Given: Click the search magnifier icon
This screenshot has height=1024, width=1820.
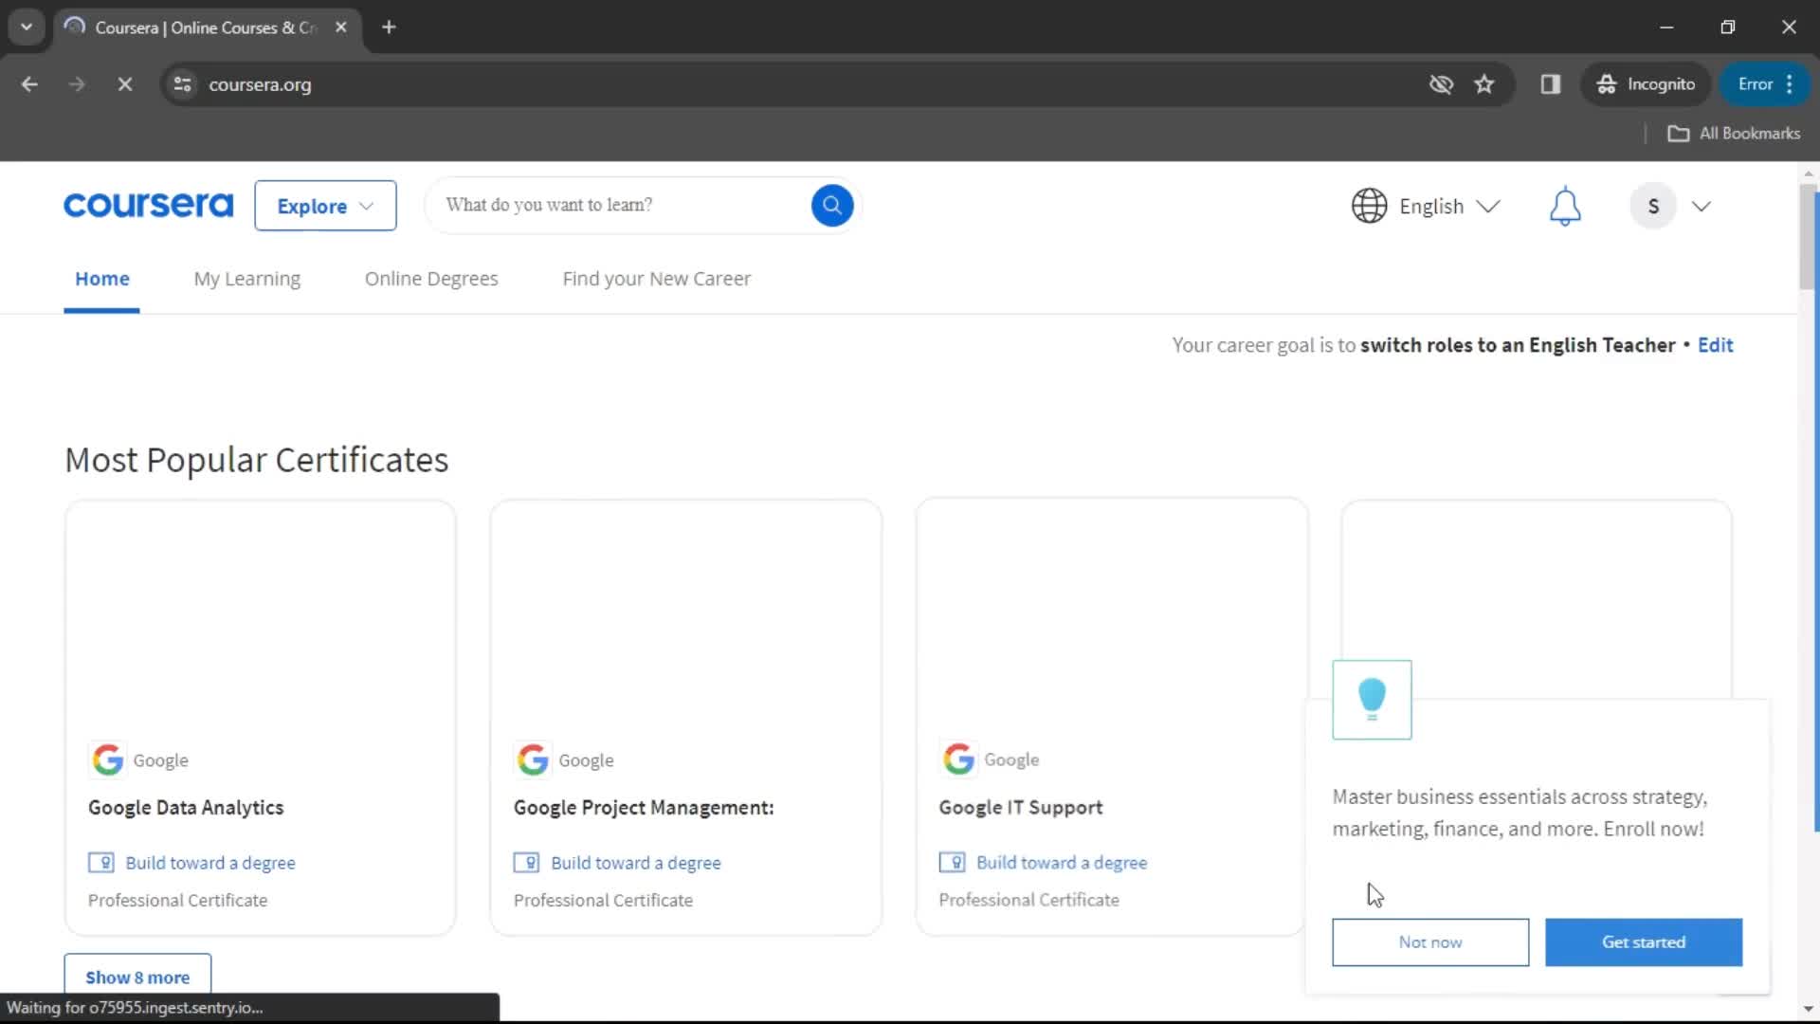Looking at the screenshot, I should tap(831, 205).
